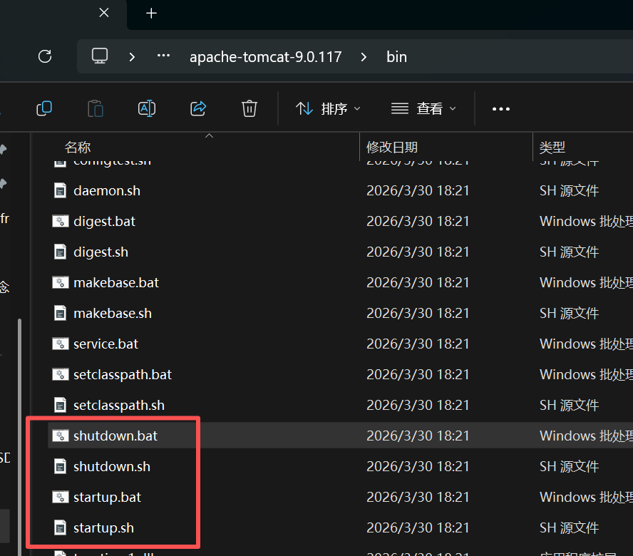Expand the chevron before the bin breadcrumb
This screenshot has width=633, height=556.
[364, 57]
